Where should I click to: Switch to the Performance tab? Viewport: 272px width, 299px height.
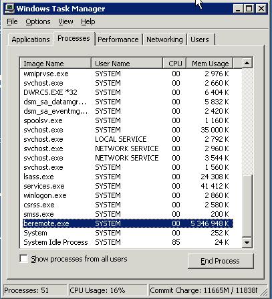click(x=118, y=39)
